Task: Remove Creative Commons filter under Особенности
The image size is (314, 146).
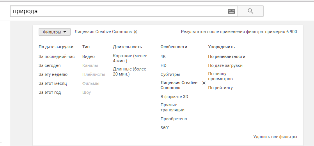Action: point(204,83)
